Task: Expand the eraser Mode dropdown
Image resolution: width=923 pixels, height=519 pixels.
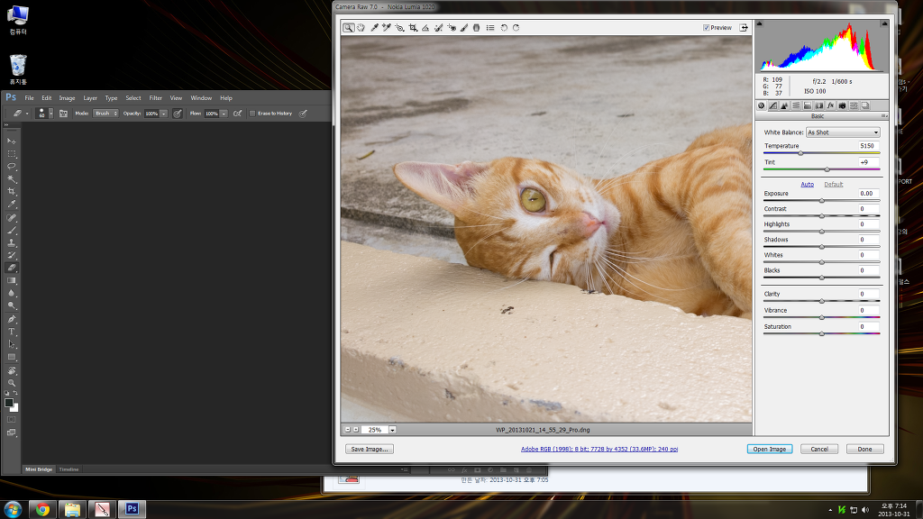Action: (106, 114)
